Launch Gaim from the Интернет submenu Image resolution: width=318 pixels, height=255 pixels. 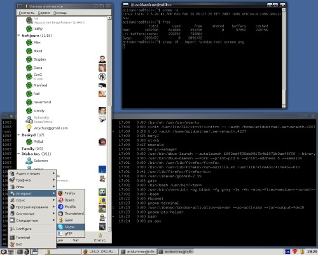(x=71, y=220)
